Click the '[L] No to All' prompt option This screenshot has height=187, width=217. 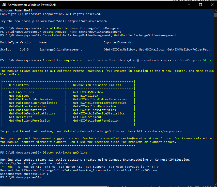point(70,167)
